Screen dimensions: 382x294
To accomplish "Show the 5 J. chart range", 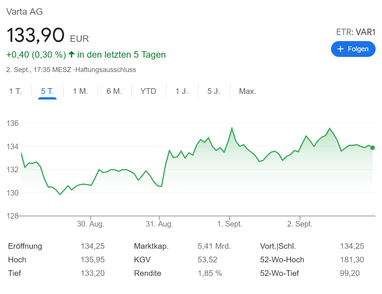I will [x=214, y=91].
